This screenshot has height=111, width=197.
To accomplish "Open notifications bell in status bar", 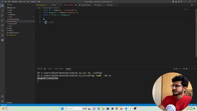I will [195, 105].
